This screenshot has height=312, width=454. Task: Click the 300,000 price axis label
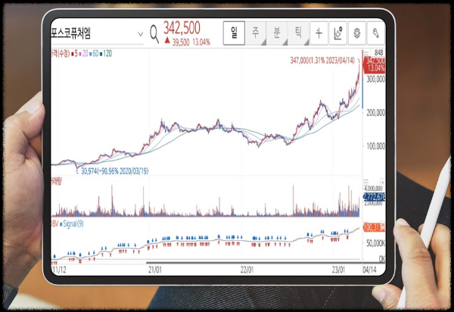click(375, 79)
